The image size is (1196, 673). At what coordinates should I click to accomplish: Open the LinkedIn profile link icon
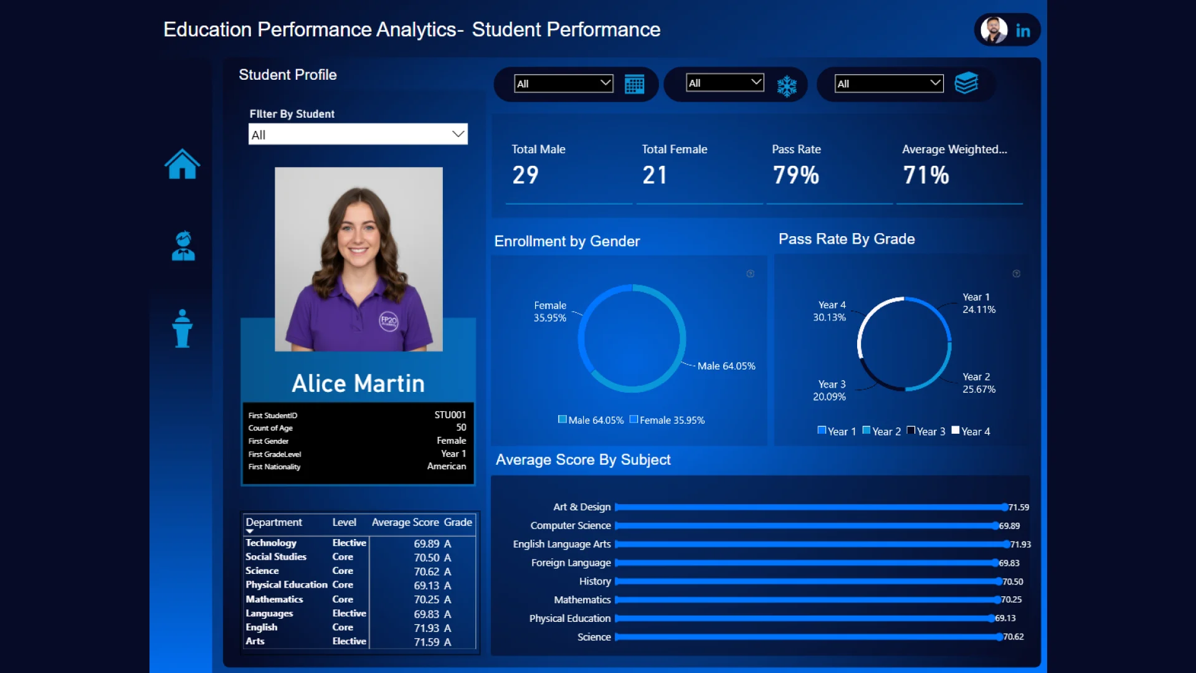click(x=1023, y=31)
